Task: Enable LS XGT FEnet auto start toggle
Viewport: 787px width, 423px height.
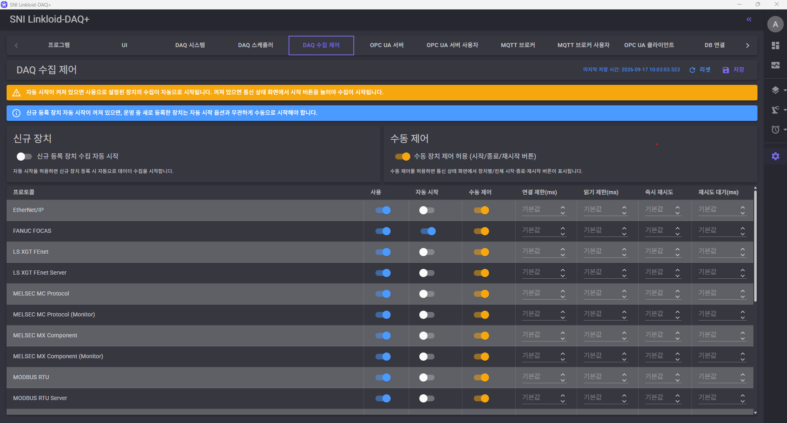Action: click(427, 252)
